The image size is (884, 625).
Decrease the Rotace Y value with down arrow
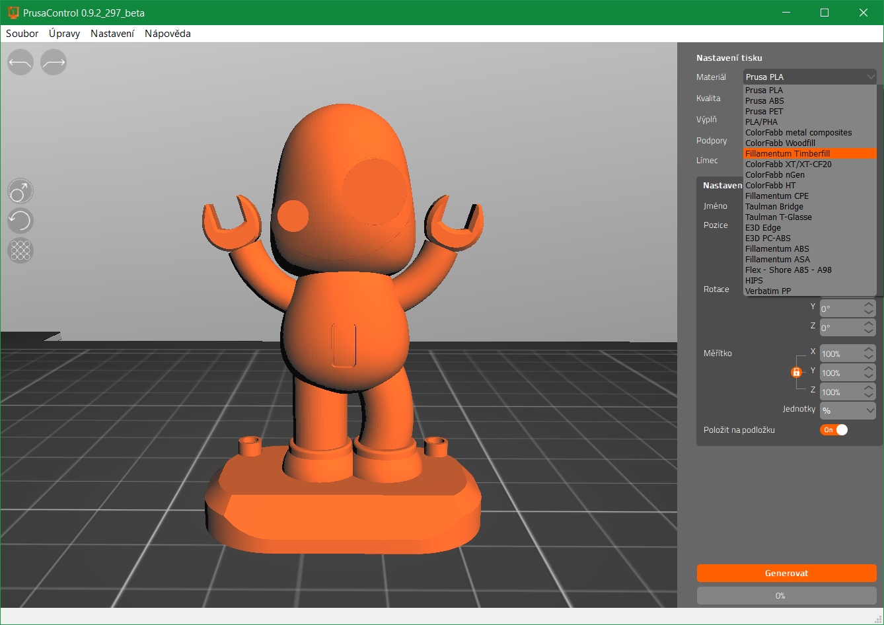point(869,313)
